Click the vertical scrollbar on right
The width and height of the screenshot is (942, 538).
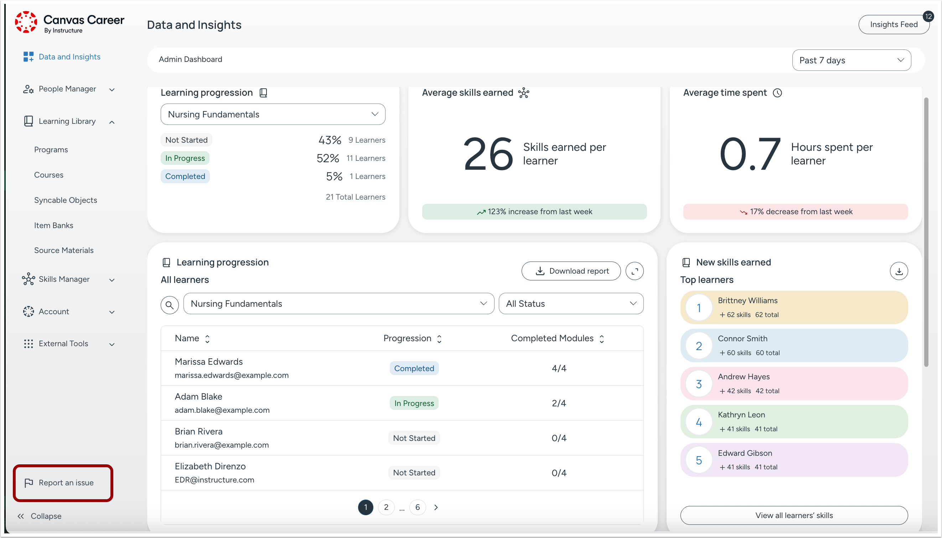click(926, 232)
